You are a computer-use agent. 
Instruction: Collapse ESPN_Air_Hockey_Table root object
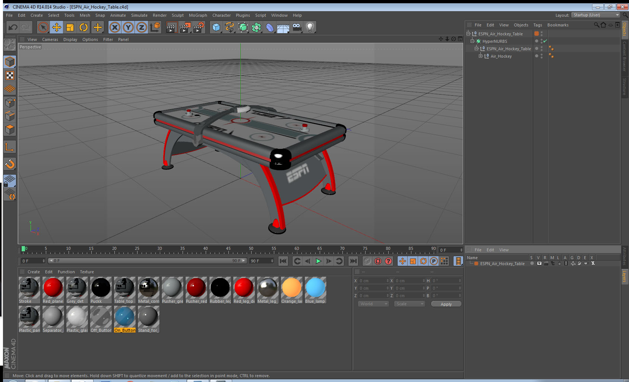(x=468, y=34)
